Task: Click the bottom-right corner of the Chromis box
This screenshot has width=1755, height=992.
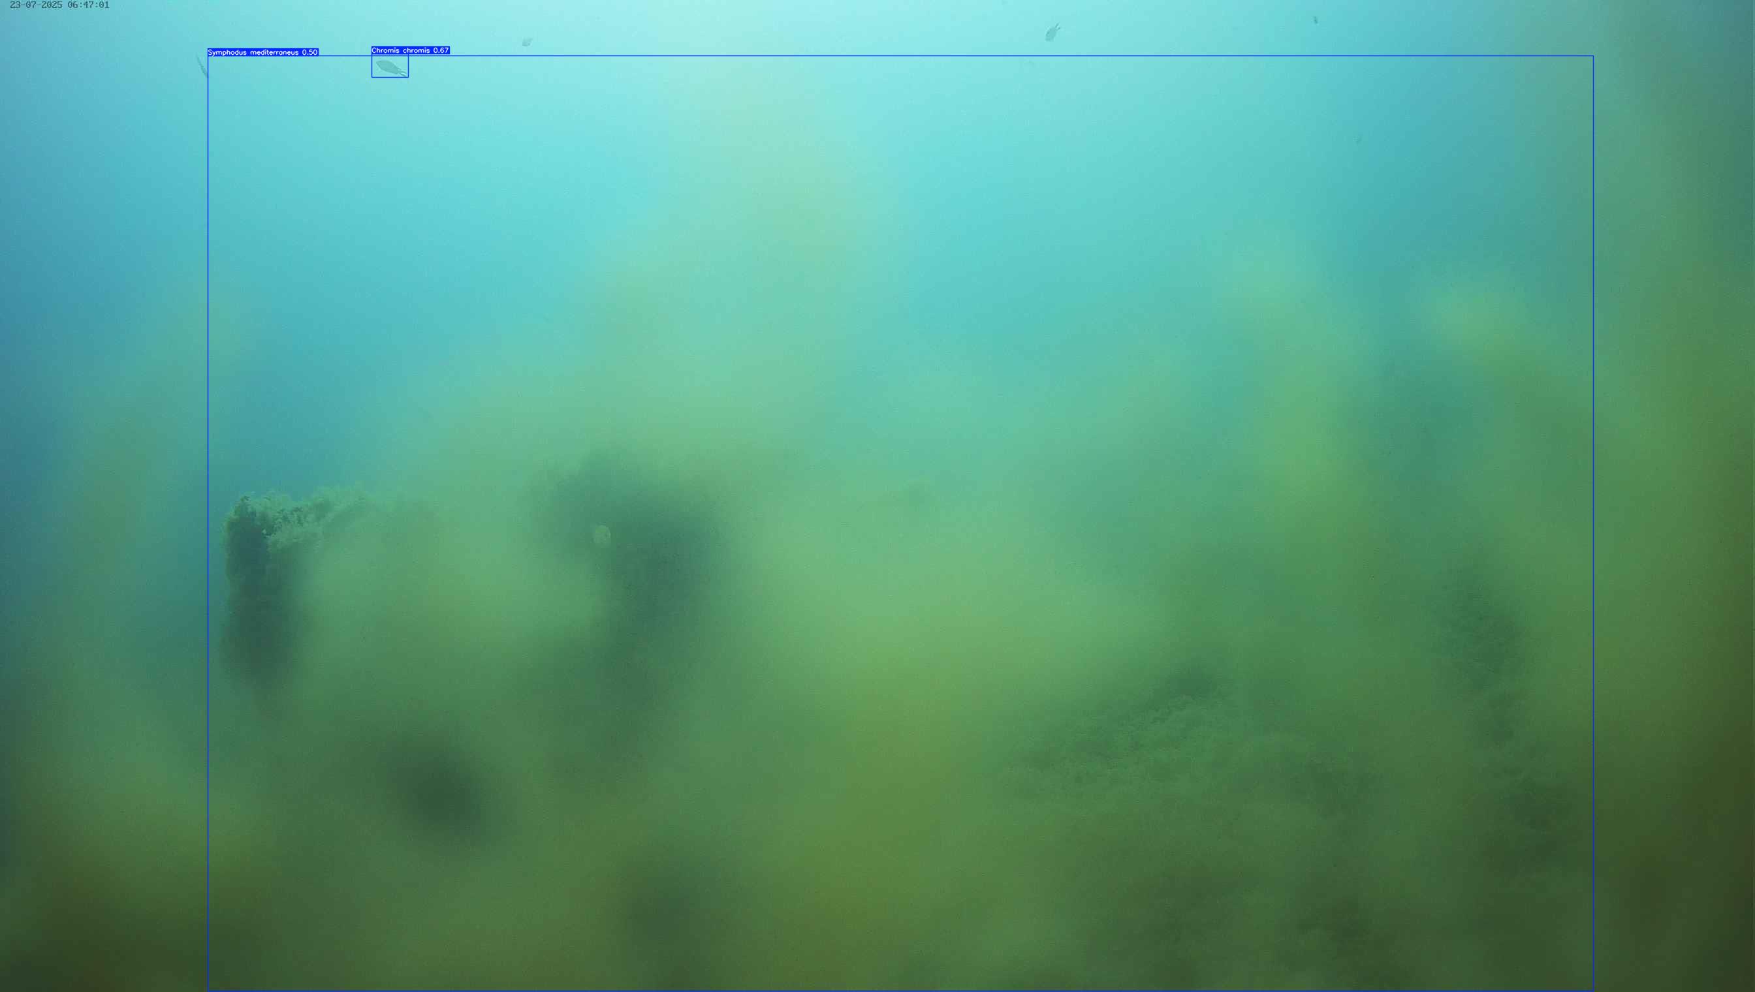Action: tap(408, 77)
